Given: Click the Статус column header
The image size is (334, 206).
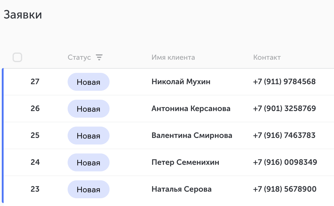Looking at the screenshot, I should click(79, 57).
